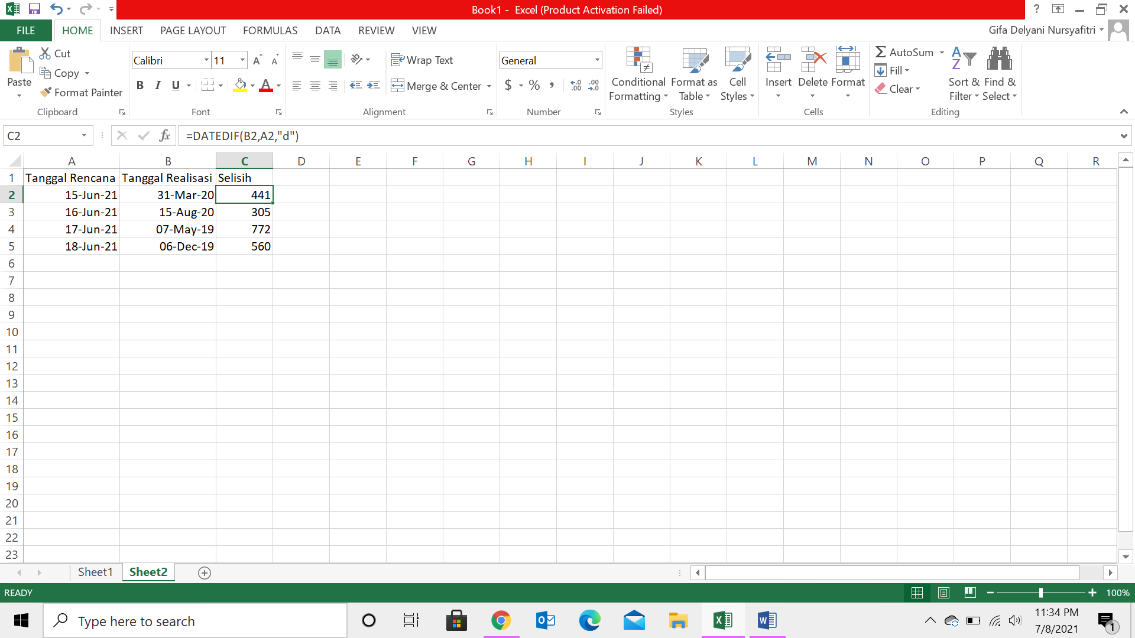Click the Merge & Center icon
Image resolution: width=1135 pixels, height=638 pixels.
coord(397,86)
